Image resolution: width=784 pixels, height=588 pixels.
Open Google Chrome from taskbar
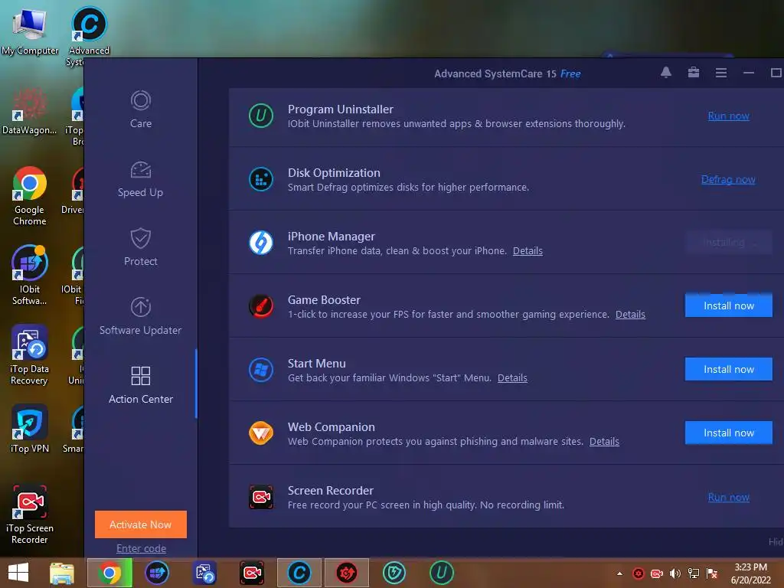point(109,573)
